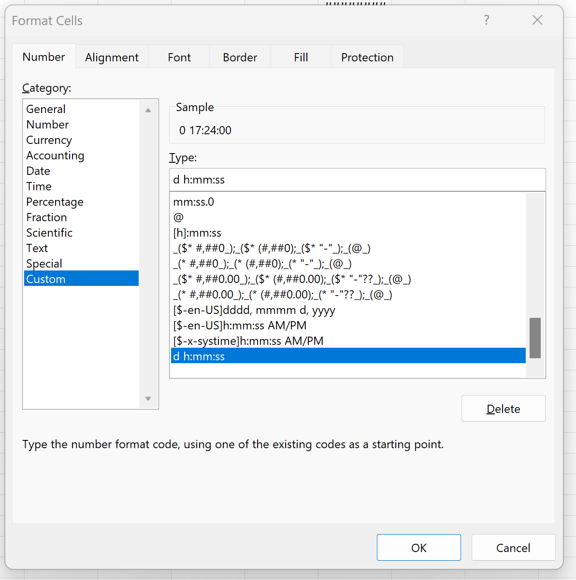Select the Currency category
The image size is (576, 580).
(x=49, y=140)
